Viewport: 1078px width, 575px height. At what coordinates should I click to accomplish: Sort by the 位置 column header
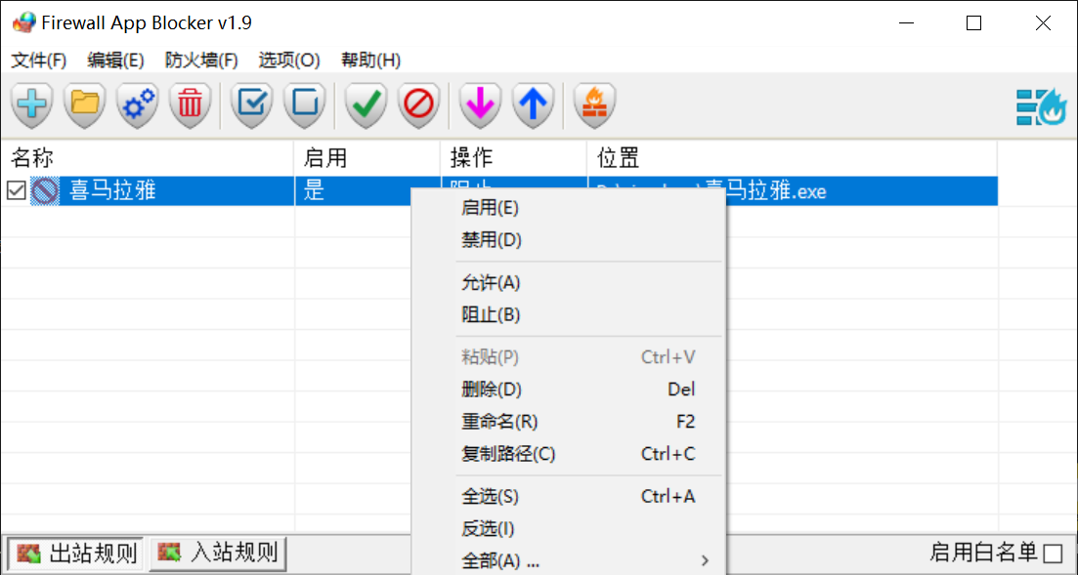[792, 158]
